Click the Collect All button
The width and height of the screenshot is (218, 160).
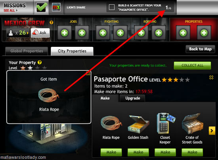point(192,66)
